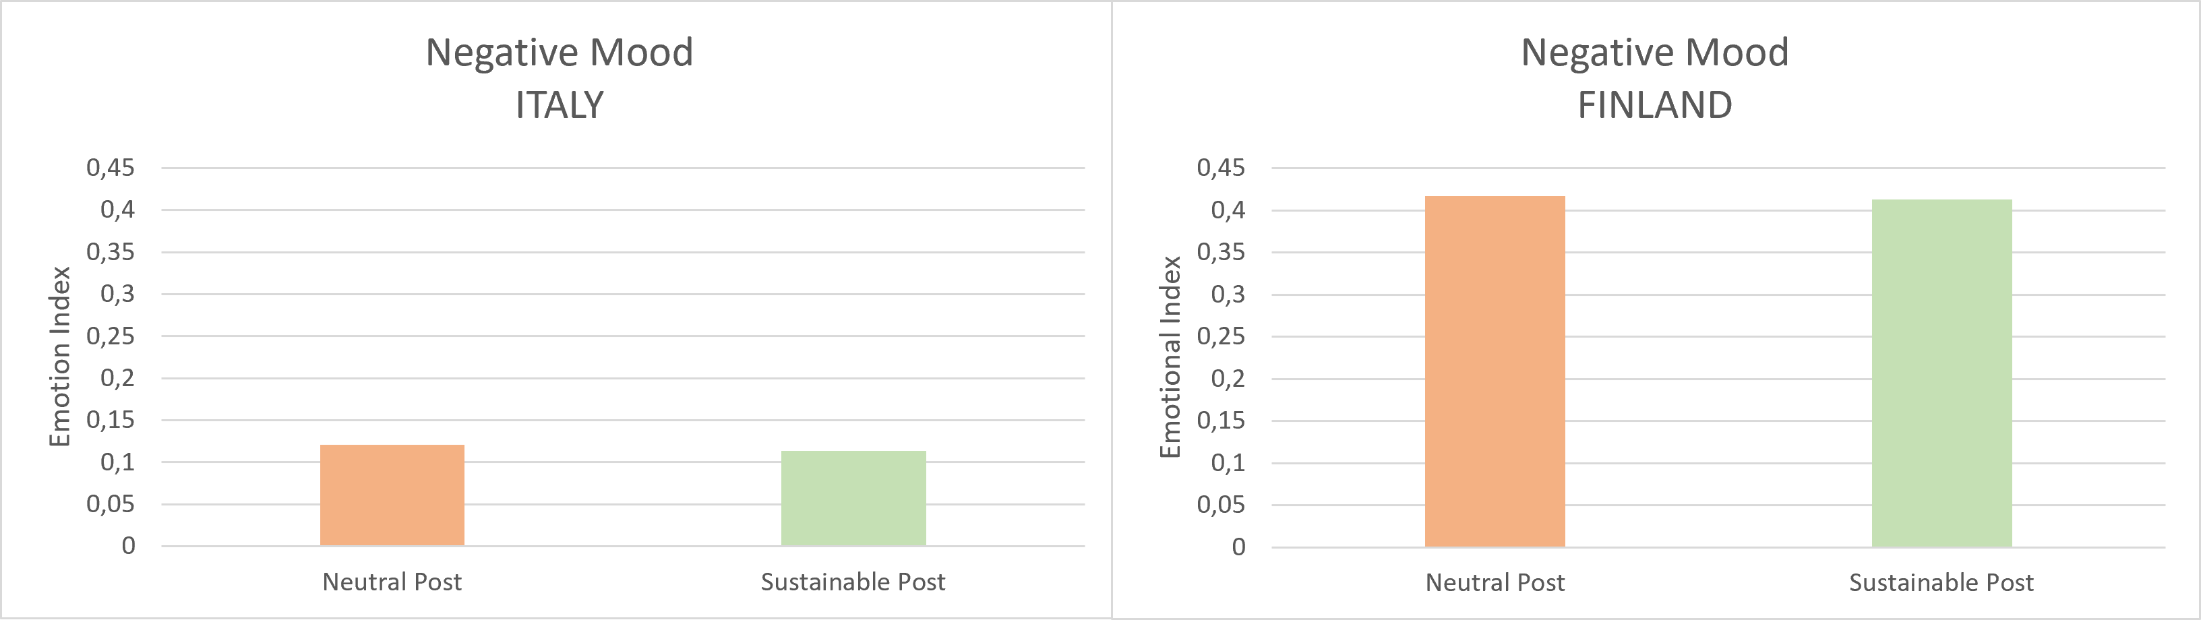The width and height of the screenshot is (2201, 620).
Task: Select the 'Emotional Index' axis title in Finland chart
Action: (1170, 357)
